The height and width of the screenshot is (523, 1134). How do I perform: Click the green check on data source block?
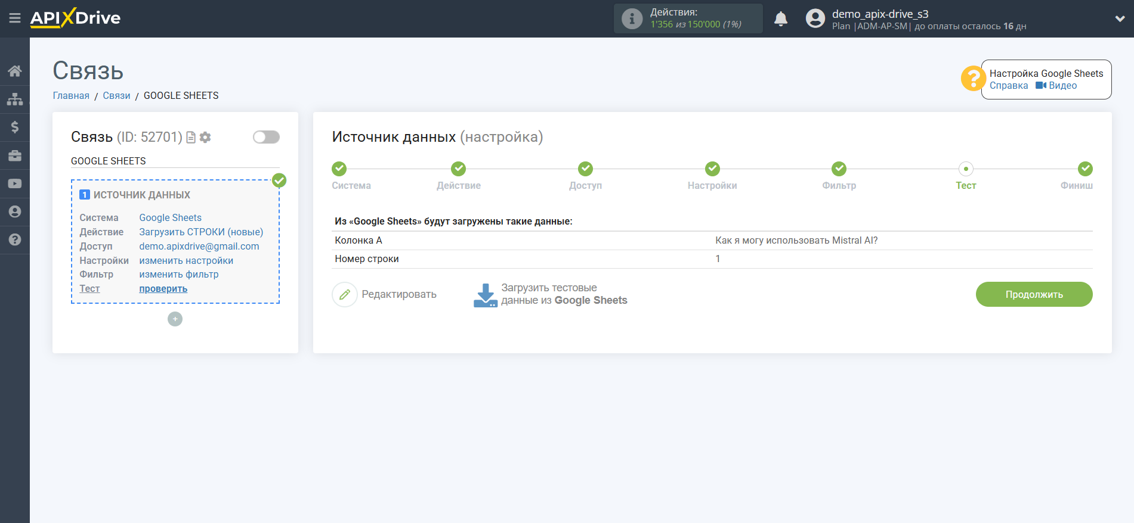pyautogui.click(x=279, y=180)
